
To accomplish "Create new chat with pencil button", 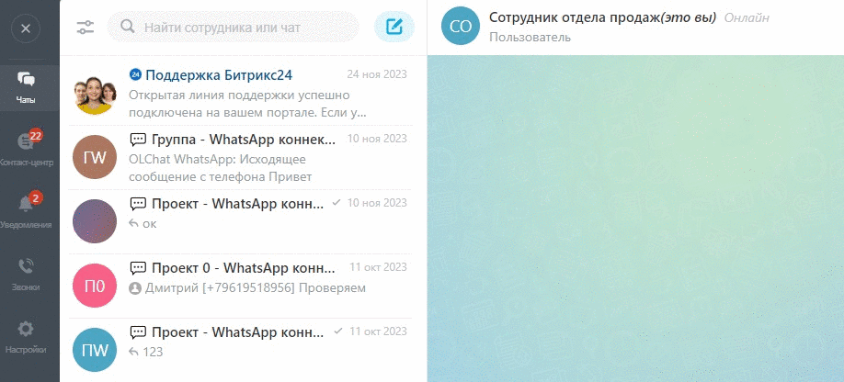I will [394, 27].
